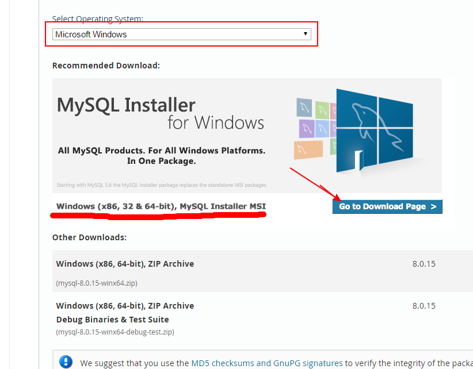
Task: Open the Select Operating System dropdown
Action: 182,34
